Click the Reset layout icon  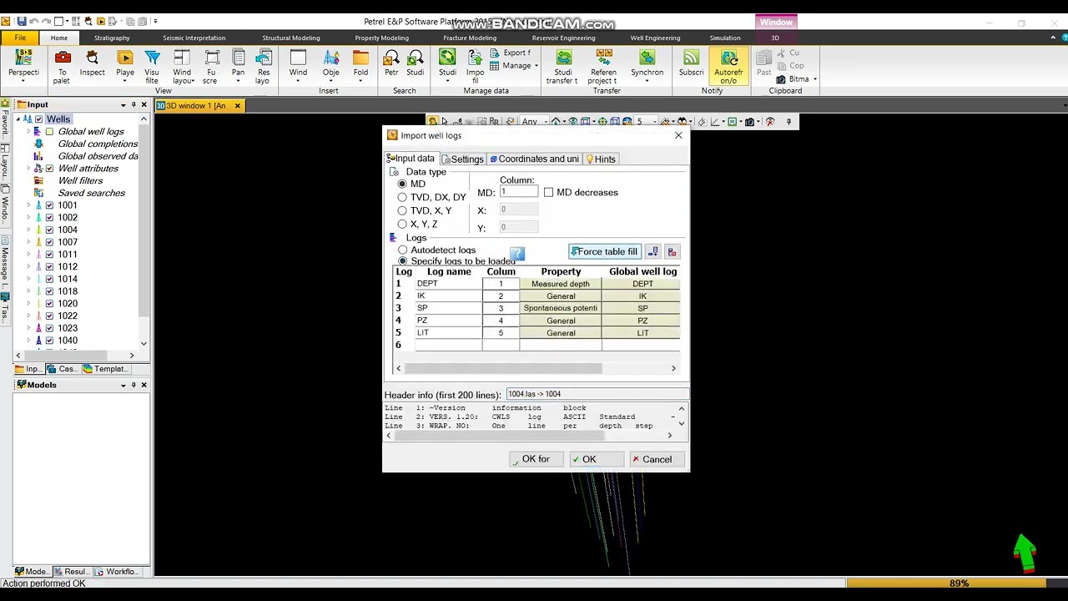click(x=263, y=66)
